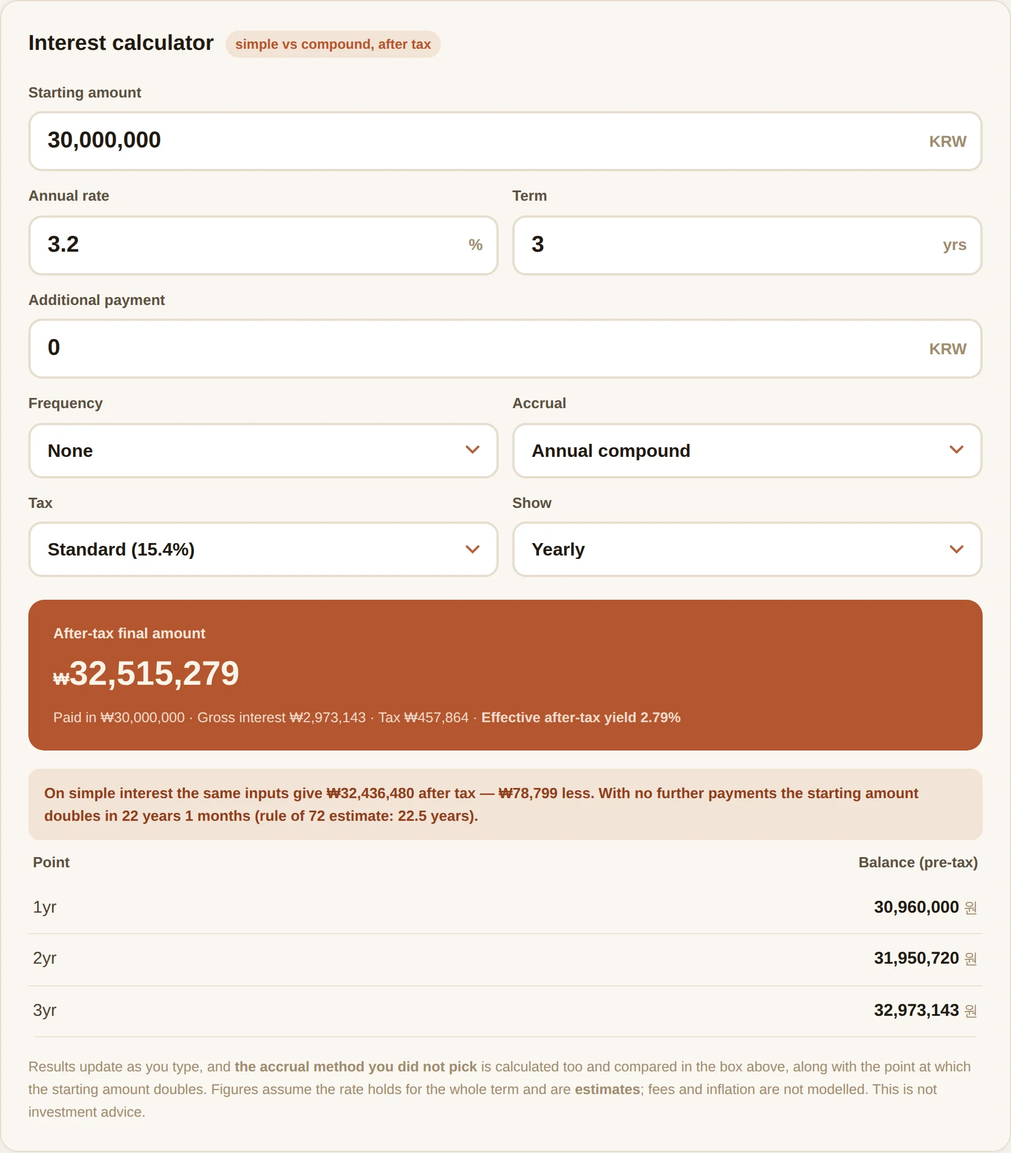Image resolution: width=1011 pixels, height=1153 pixels.
Task: Click the 'After-tax final amount' label
Action: (129, 633)
